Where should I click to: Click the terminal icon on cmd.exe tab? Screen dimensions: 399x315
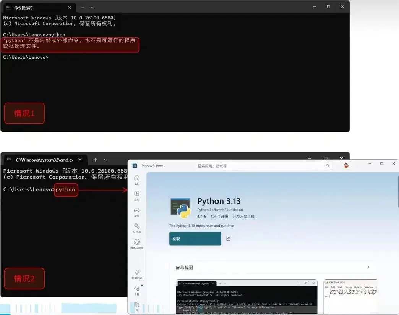tap(10, 160)
